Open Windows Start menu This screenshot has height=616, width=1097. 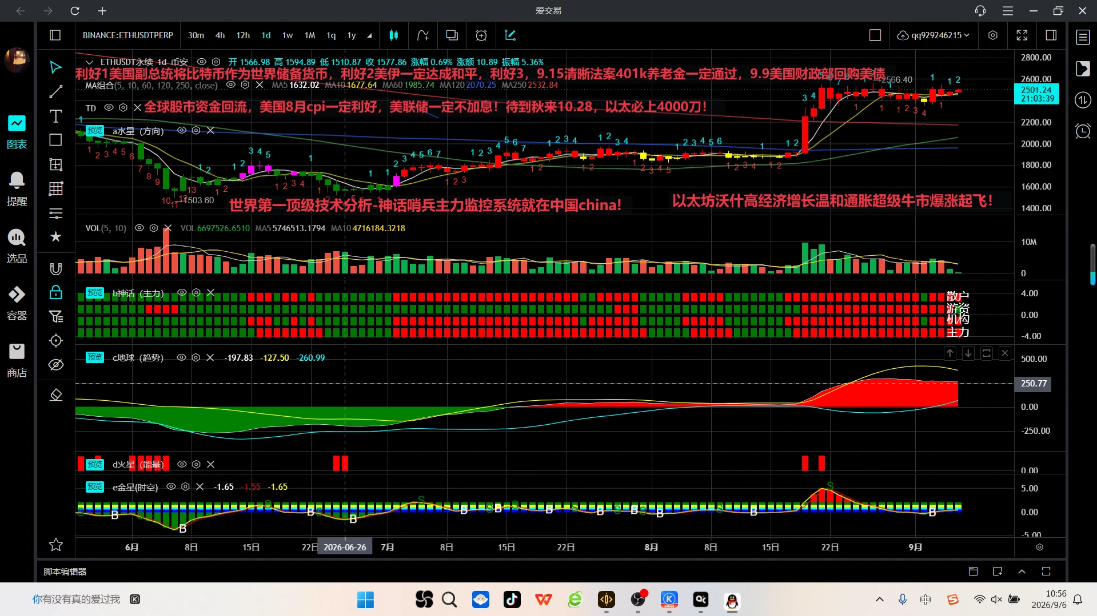(x=365, y=599)
